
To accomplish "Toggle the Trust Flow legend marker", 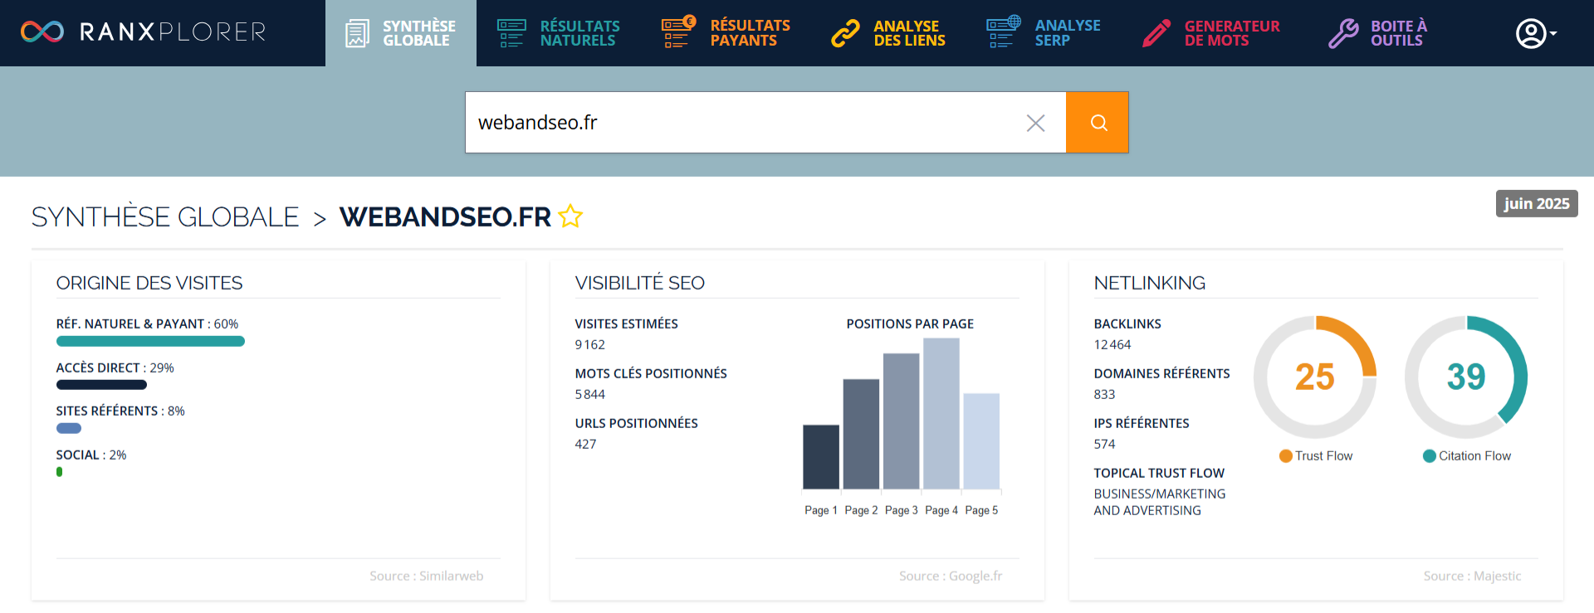I will pyautogui.click(x=1286, y=455).
